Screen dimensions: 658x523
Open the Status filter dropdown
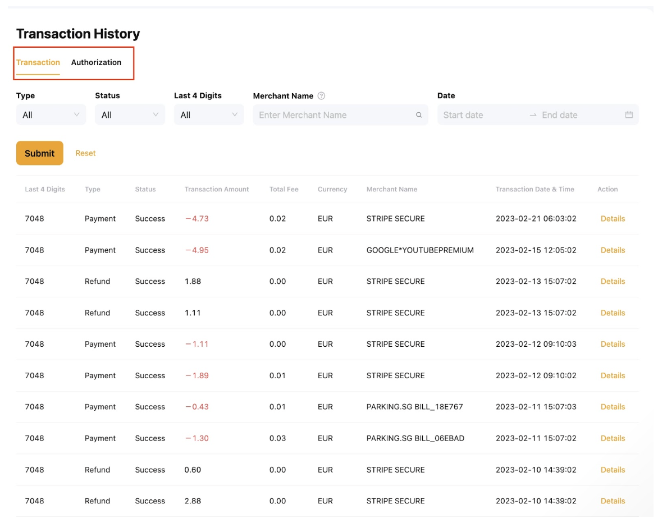[x=130, y=115]
